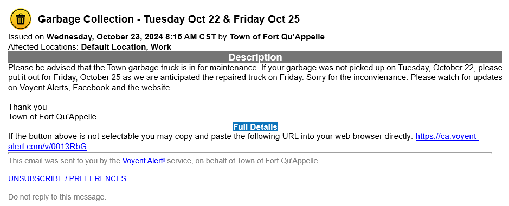Open the Voyent Alert! service link
The width and height of the screenshot is (509, 206).
coord(144,161)
